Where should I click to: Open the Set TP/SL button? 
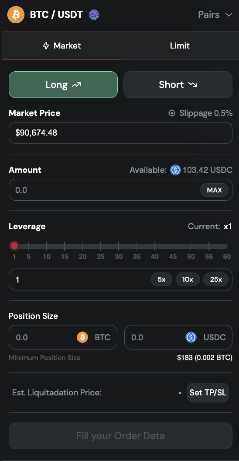tap(208, 392)
